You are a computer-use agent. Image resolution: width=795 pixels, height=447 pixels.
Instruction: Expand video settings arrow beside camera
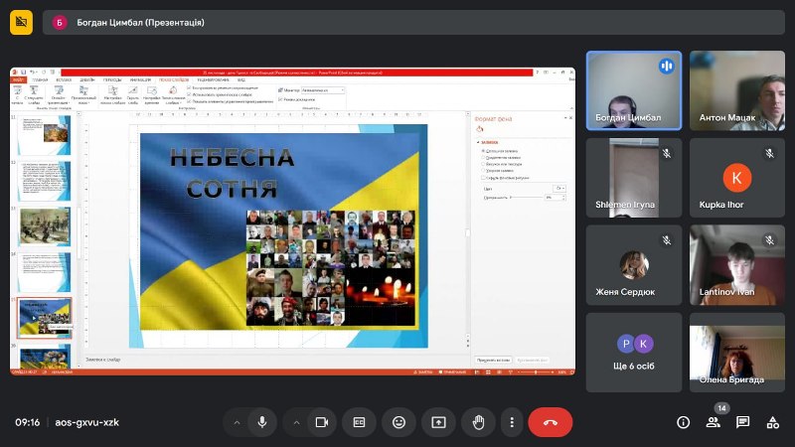click(x=296, y=422)
